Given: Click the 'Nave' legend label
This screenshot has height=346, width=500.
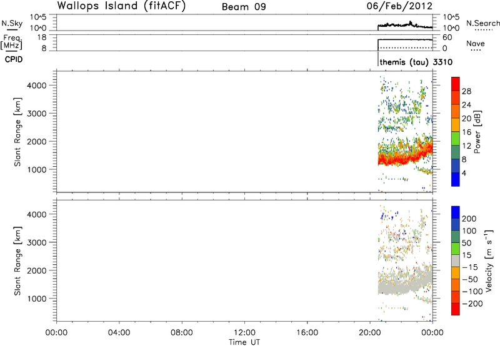Looking at the screenshot, I should point(476,43).
